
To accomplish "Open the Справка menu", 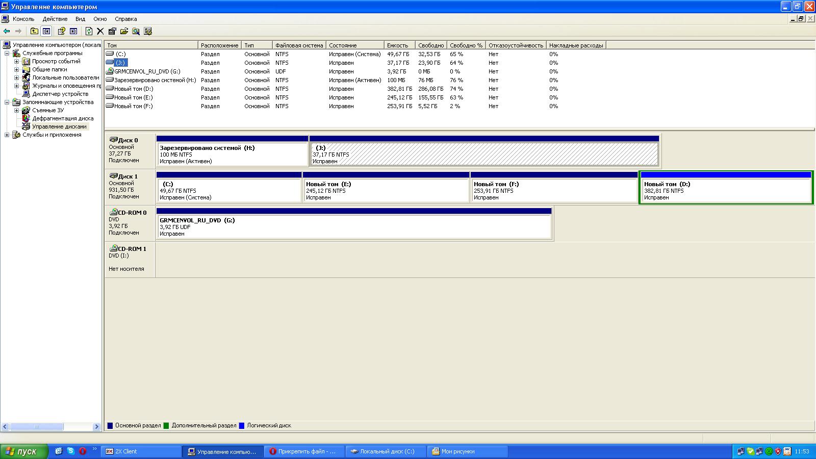I will pos(126,19).
